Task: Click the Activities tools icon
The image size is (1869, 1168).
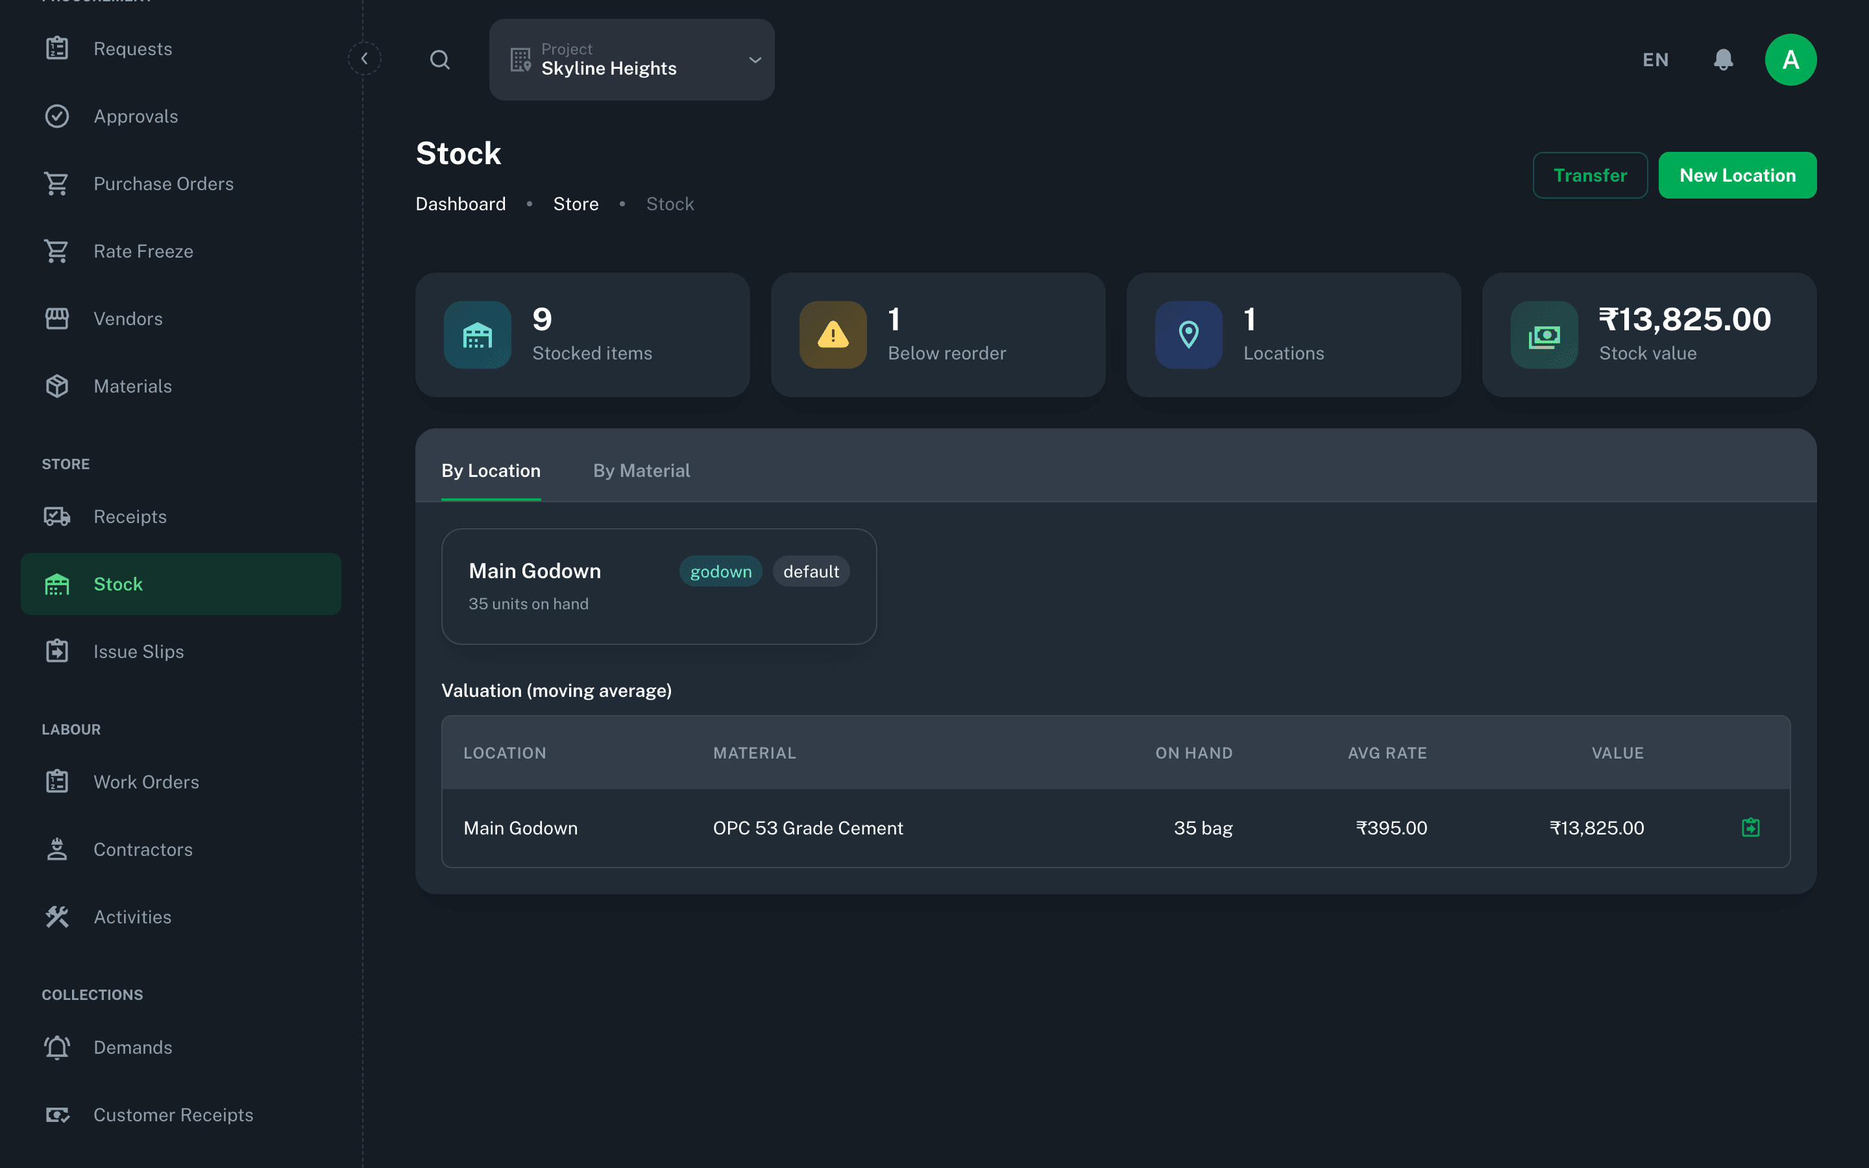Action: point(57,917)
